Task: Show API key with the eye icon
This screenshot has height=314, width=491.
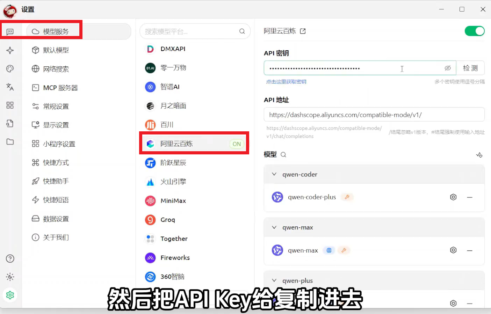Action: click(448, 68)
